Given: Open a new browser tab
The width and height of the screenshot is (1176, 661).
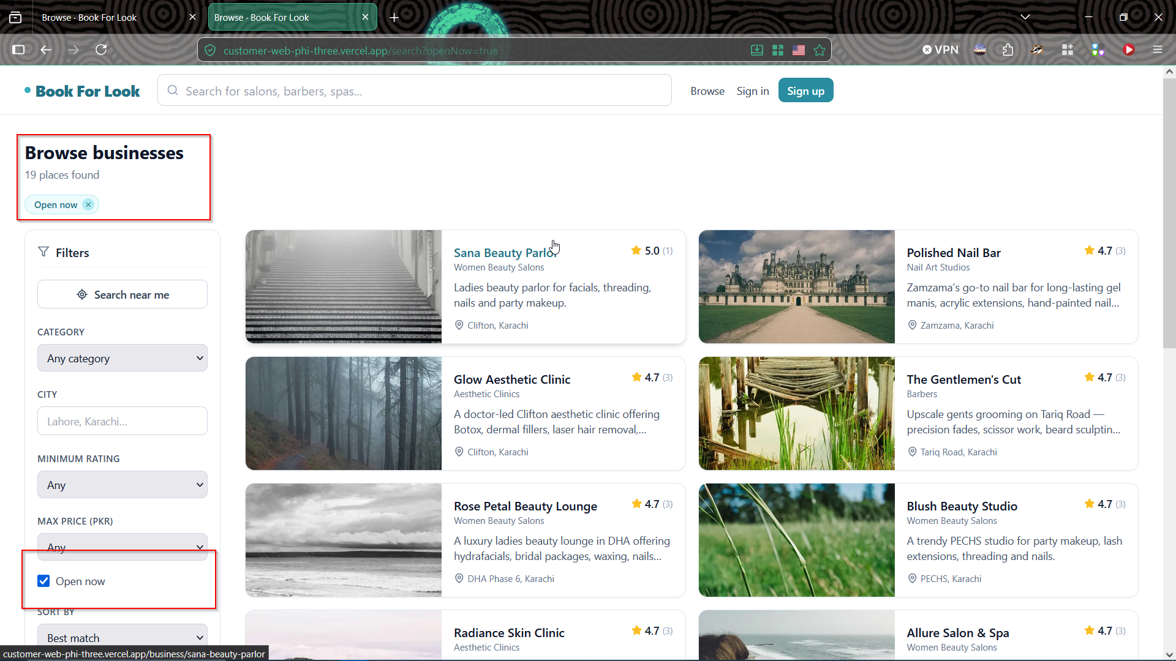Looking at the screenshot, I should tap(394, 17).
